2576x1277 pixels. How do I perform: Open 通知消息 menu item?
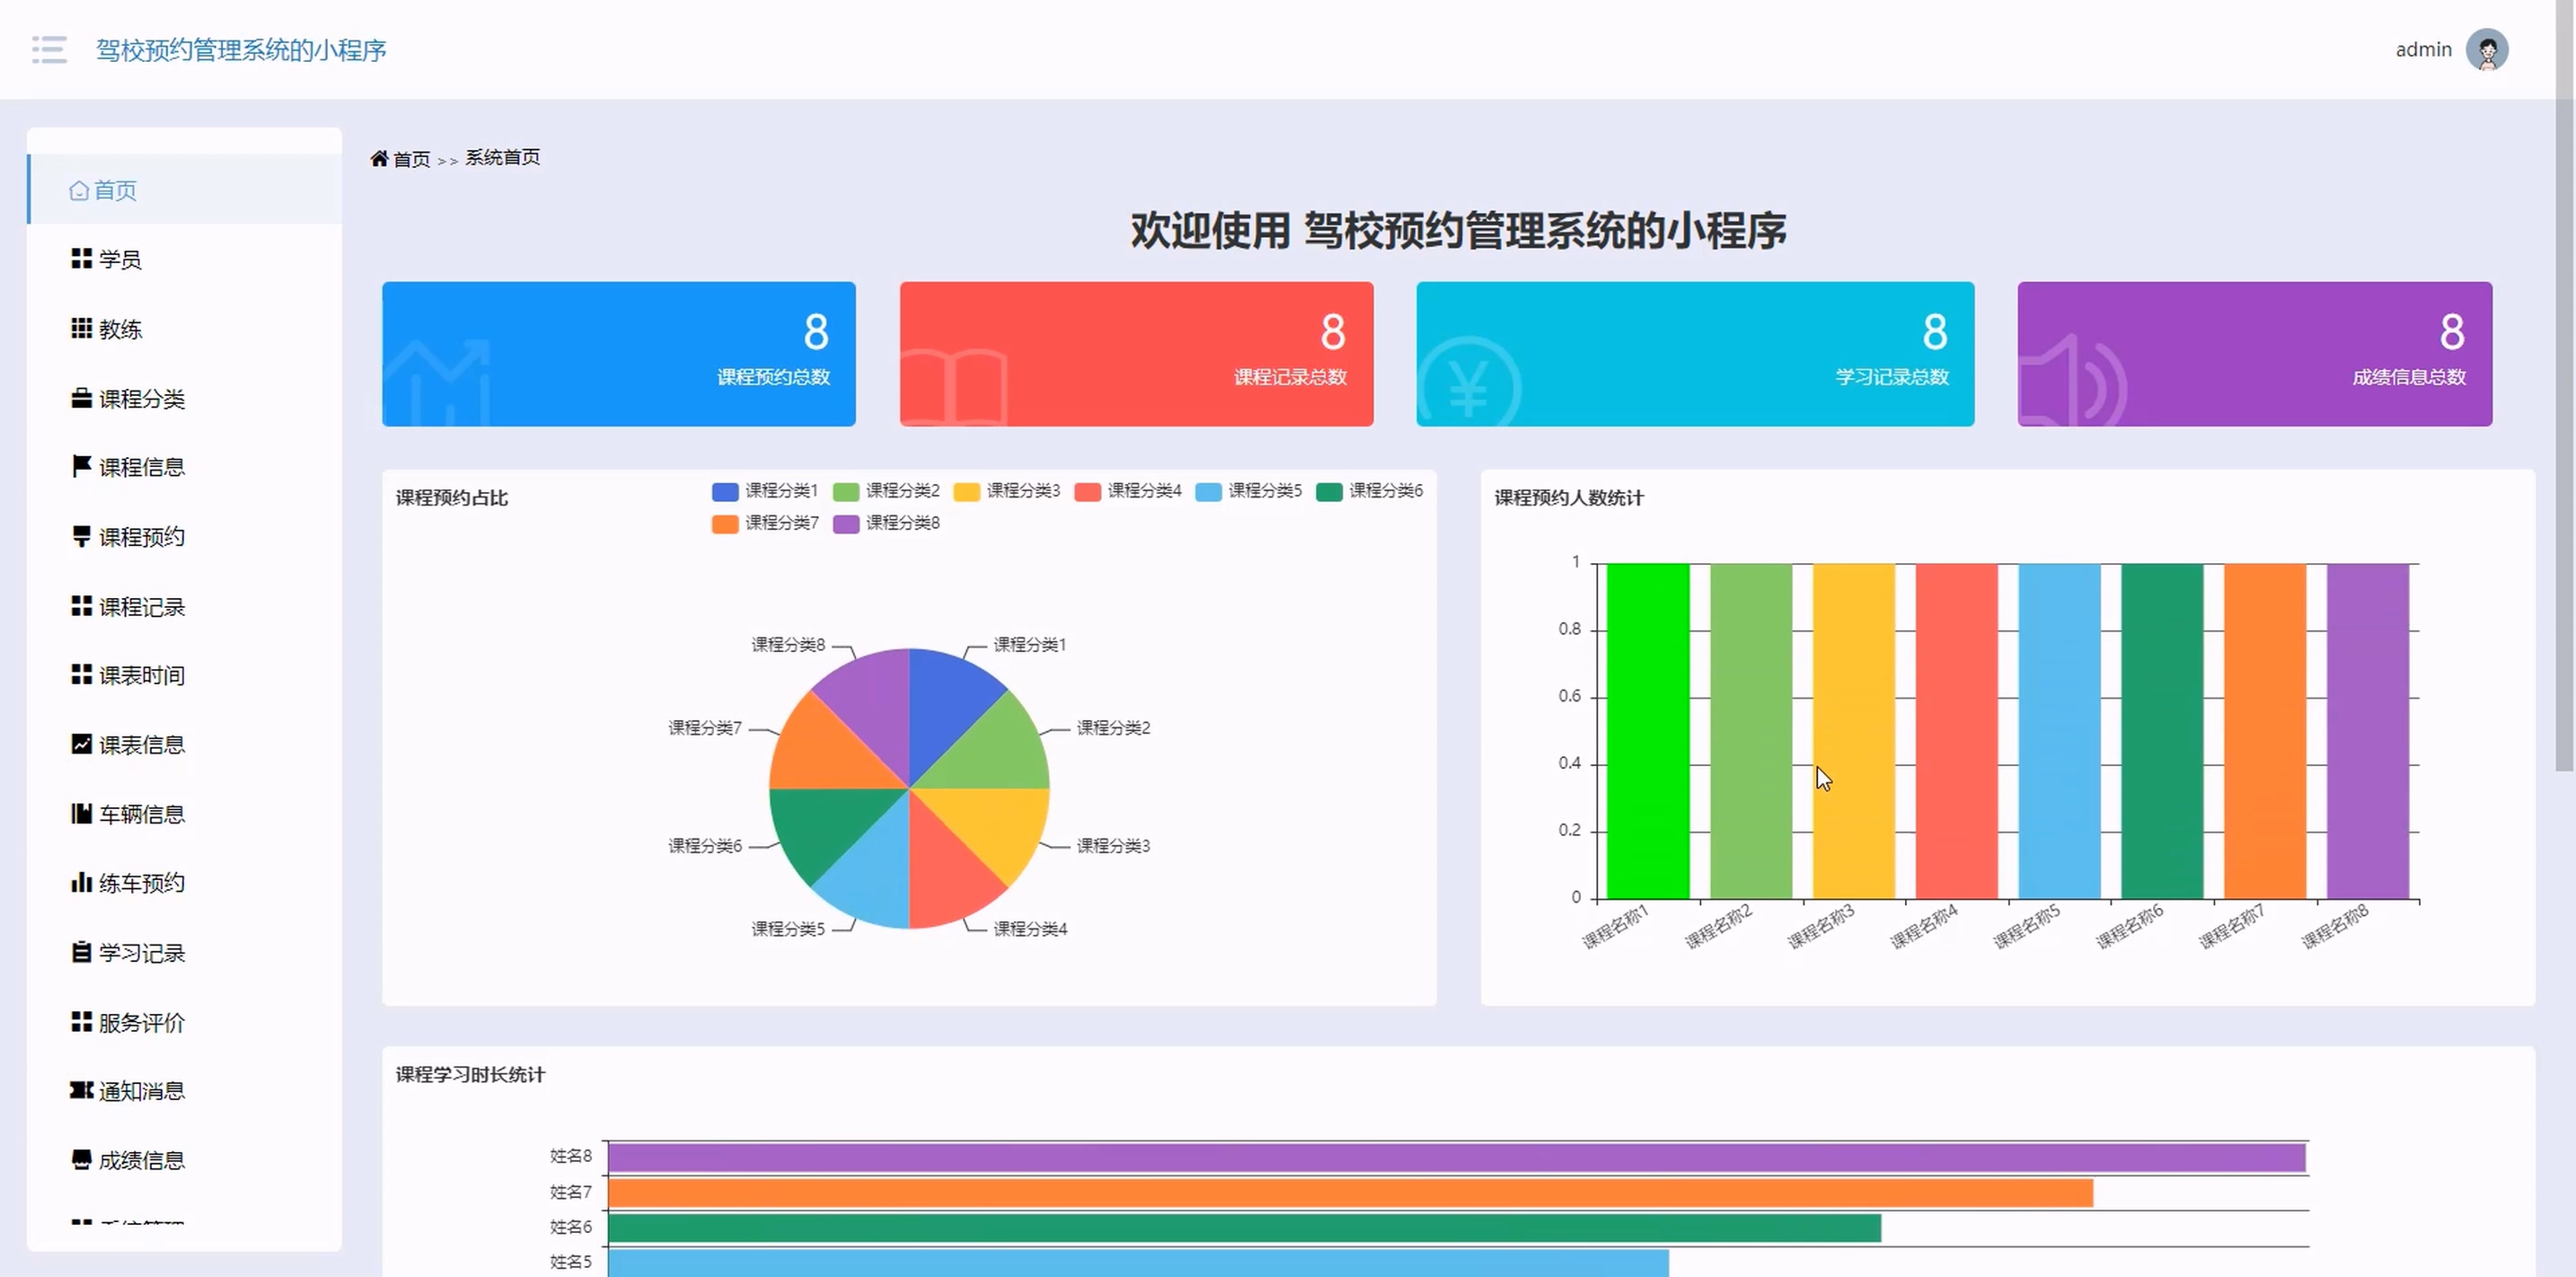(141, 1091)
